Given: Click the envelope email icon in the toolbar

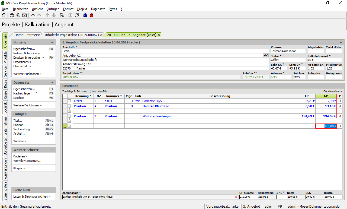Looking at the screenshot, I should coord(24,15).
